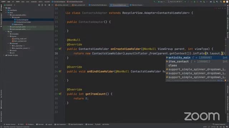Collapse the layout folder
229x128 pixels.
coord(8,36)
